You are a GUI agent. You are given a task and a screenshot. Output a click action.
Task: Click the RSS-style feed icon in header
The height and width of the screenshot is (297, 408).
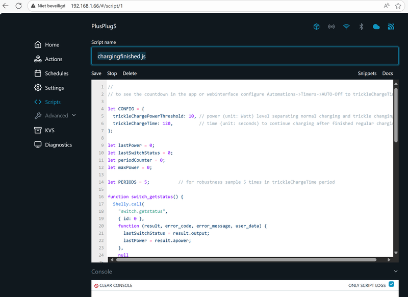click(391, 27)
